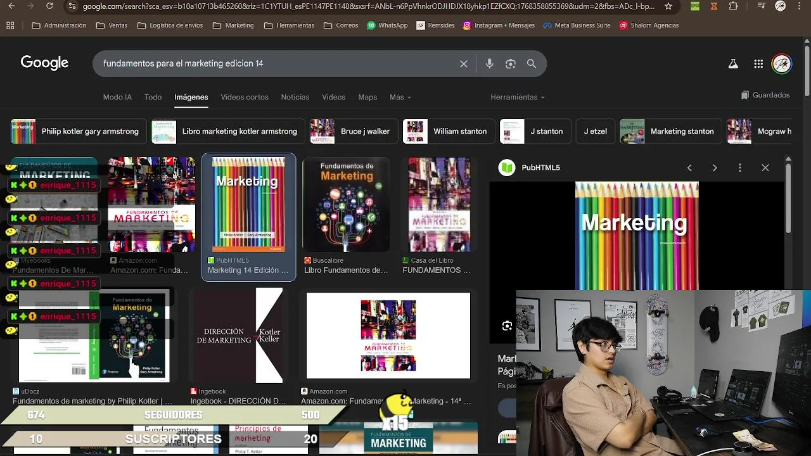Open PubHTML5 Marketing pencils thumbnail

click(x=248, y=205)
